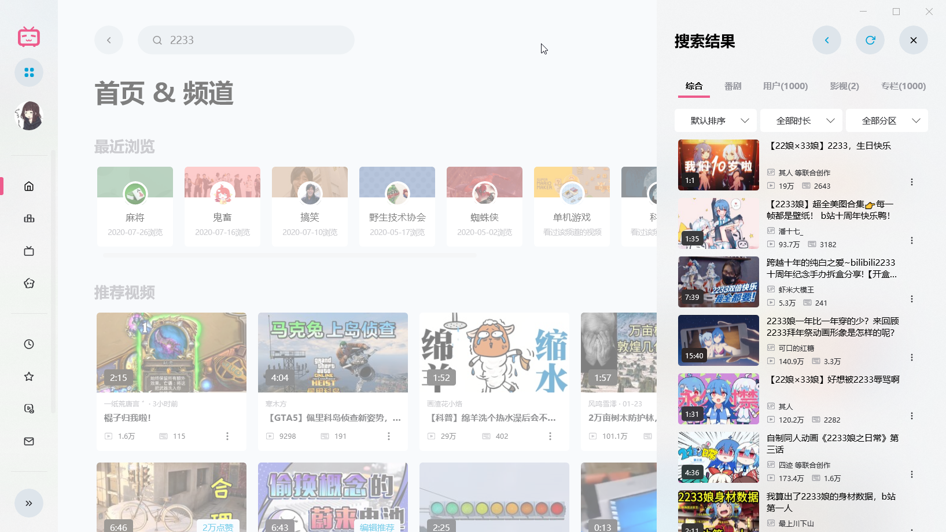Open 我算出了2233娘的身材数据 title
Screen dimensions: 946x532
pyautogui.click(x=831, y=502)
